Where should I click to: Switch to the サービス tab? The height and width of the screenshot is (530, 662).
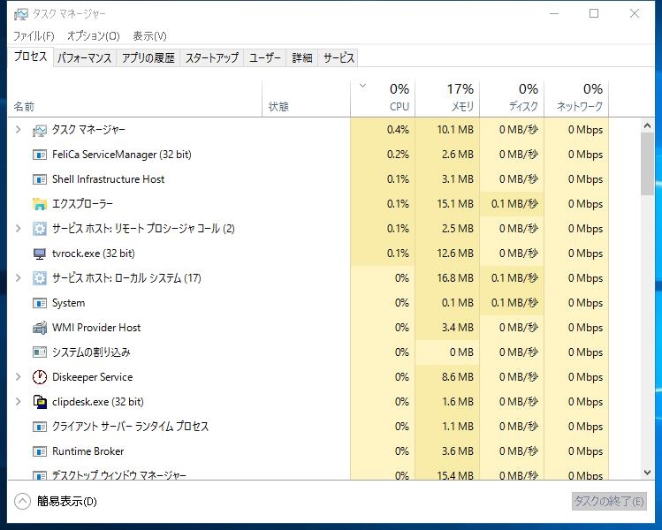coord(339,57)
